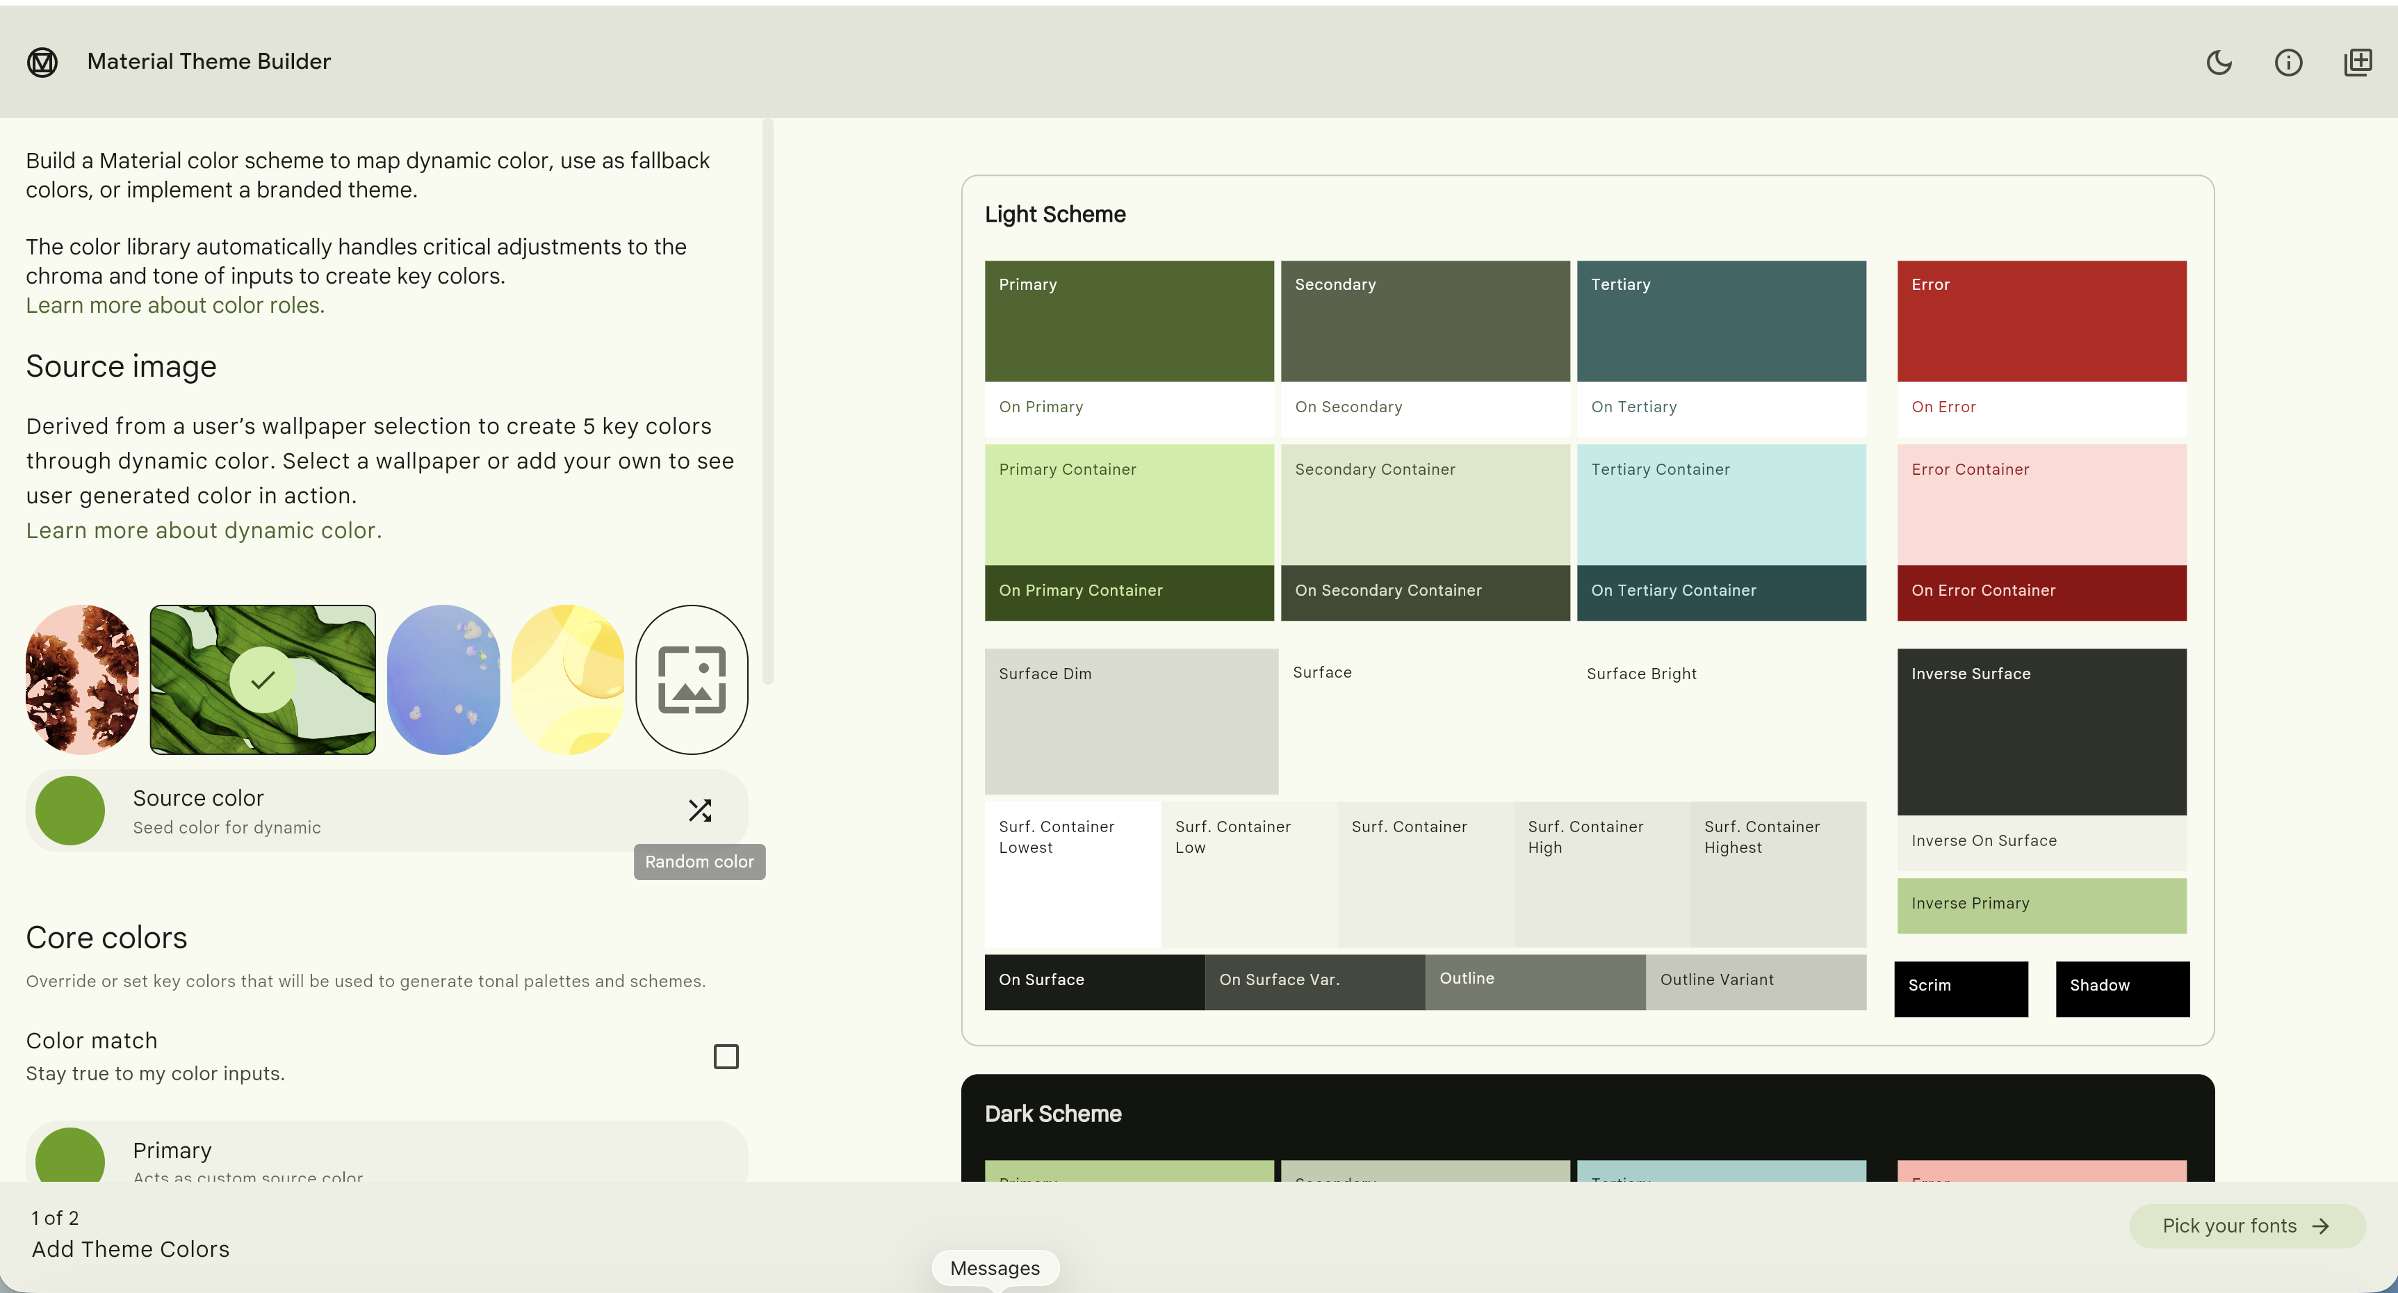Click the Tertiary swatch in Light Scheme
The height and width of the screenshot is (1293, 2398).
click(1721, 321)
